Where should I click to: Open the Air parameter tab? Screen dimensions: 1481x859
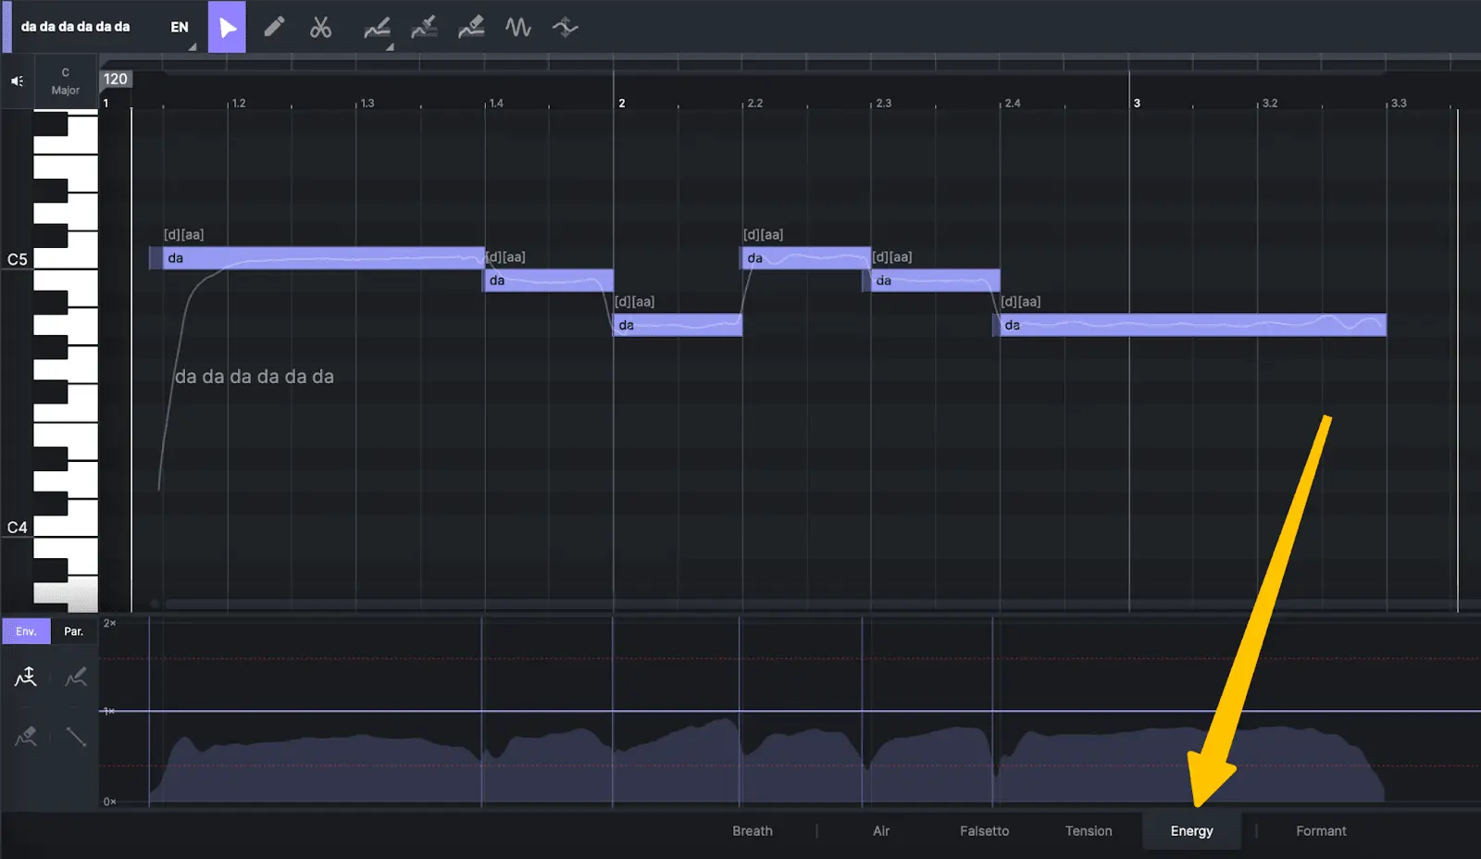click(x=881, y=831)
